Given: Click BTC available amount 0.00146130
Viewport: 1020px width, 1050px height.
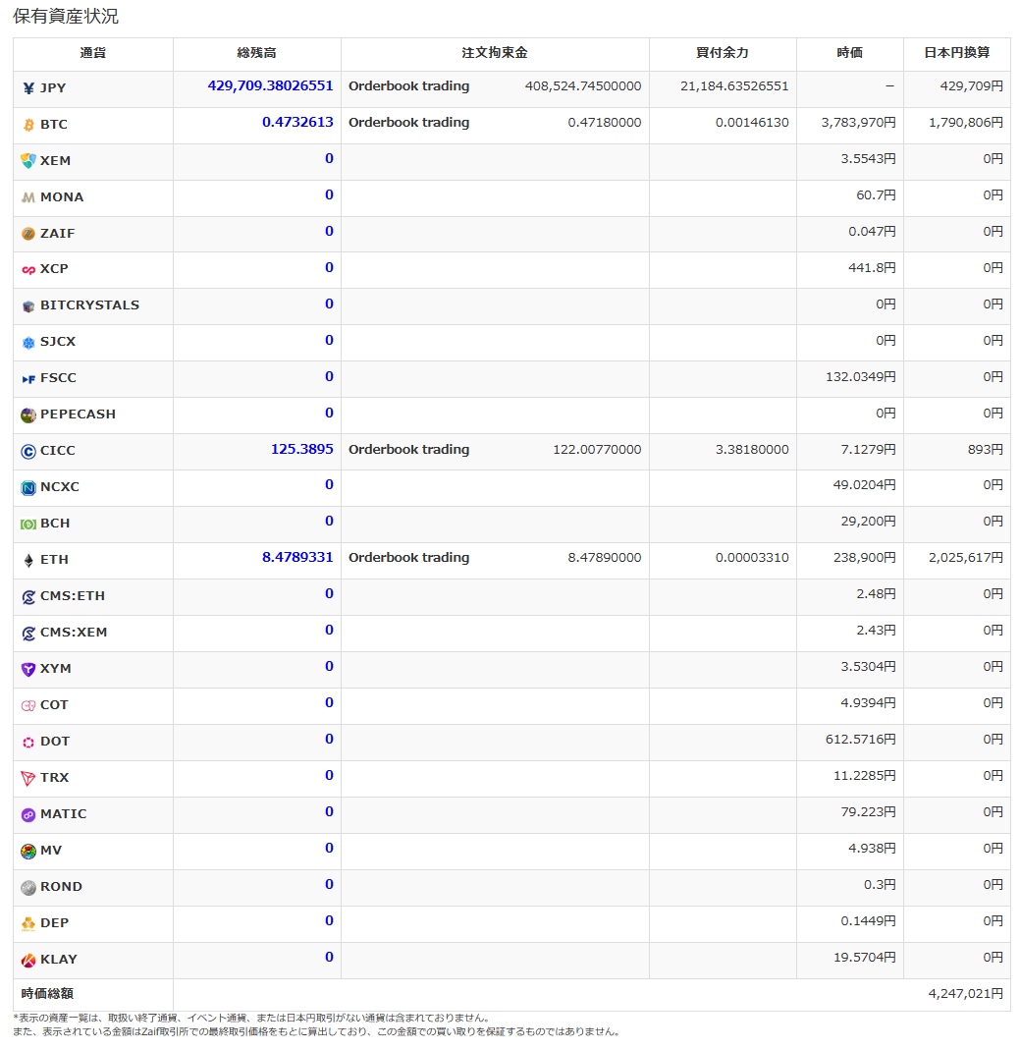Looking at the screenshot, I should [x=752, y=123].
